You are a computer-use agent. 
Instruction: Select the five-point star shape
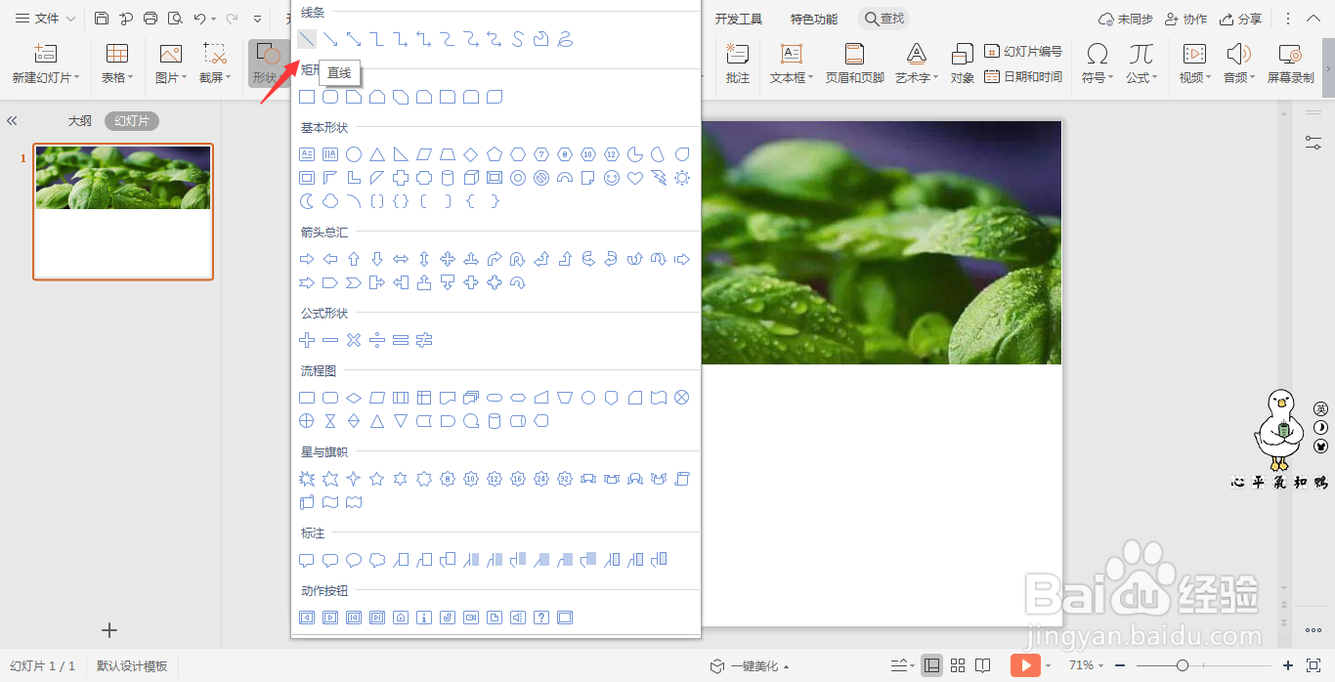point(377,479)
